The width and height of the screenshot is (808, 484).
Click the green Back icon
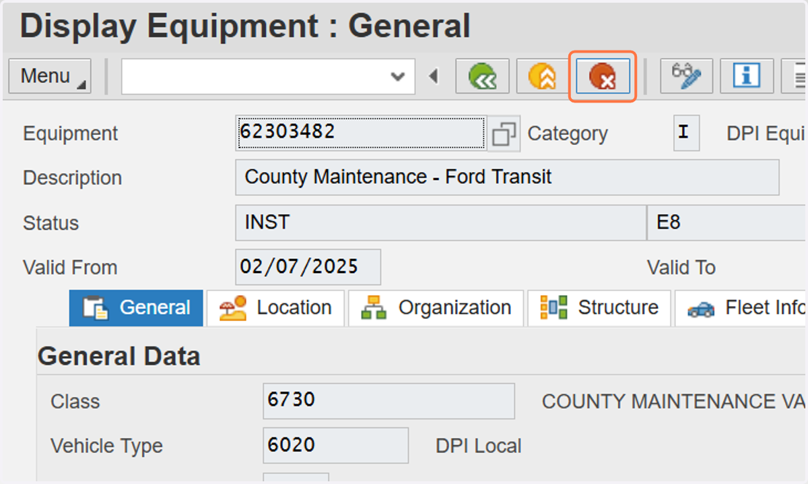[x=482, y=76]
